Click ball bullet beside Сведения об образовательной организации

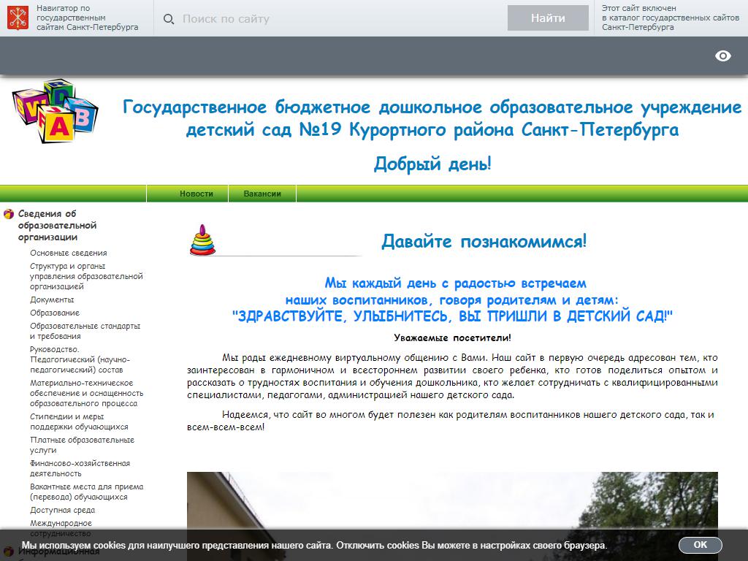[9, 214]
